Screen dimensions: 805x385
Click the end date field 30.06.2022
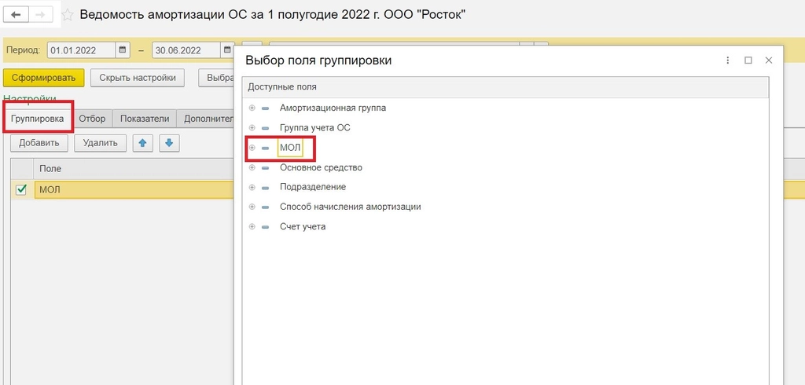coord(187,50)
